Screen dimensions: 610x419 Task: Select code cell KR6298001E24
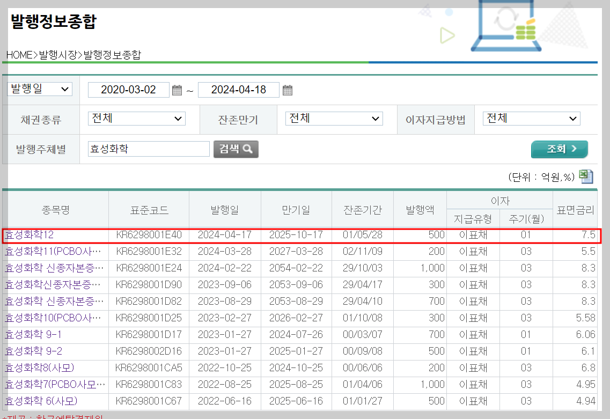click(x=149, y=268)
